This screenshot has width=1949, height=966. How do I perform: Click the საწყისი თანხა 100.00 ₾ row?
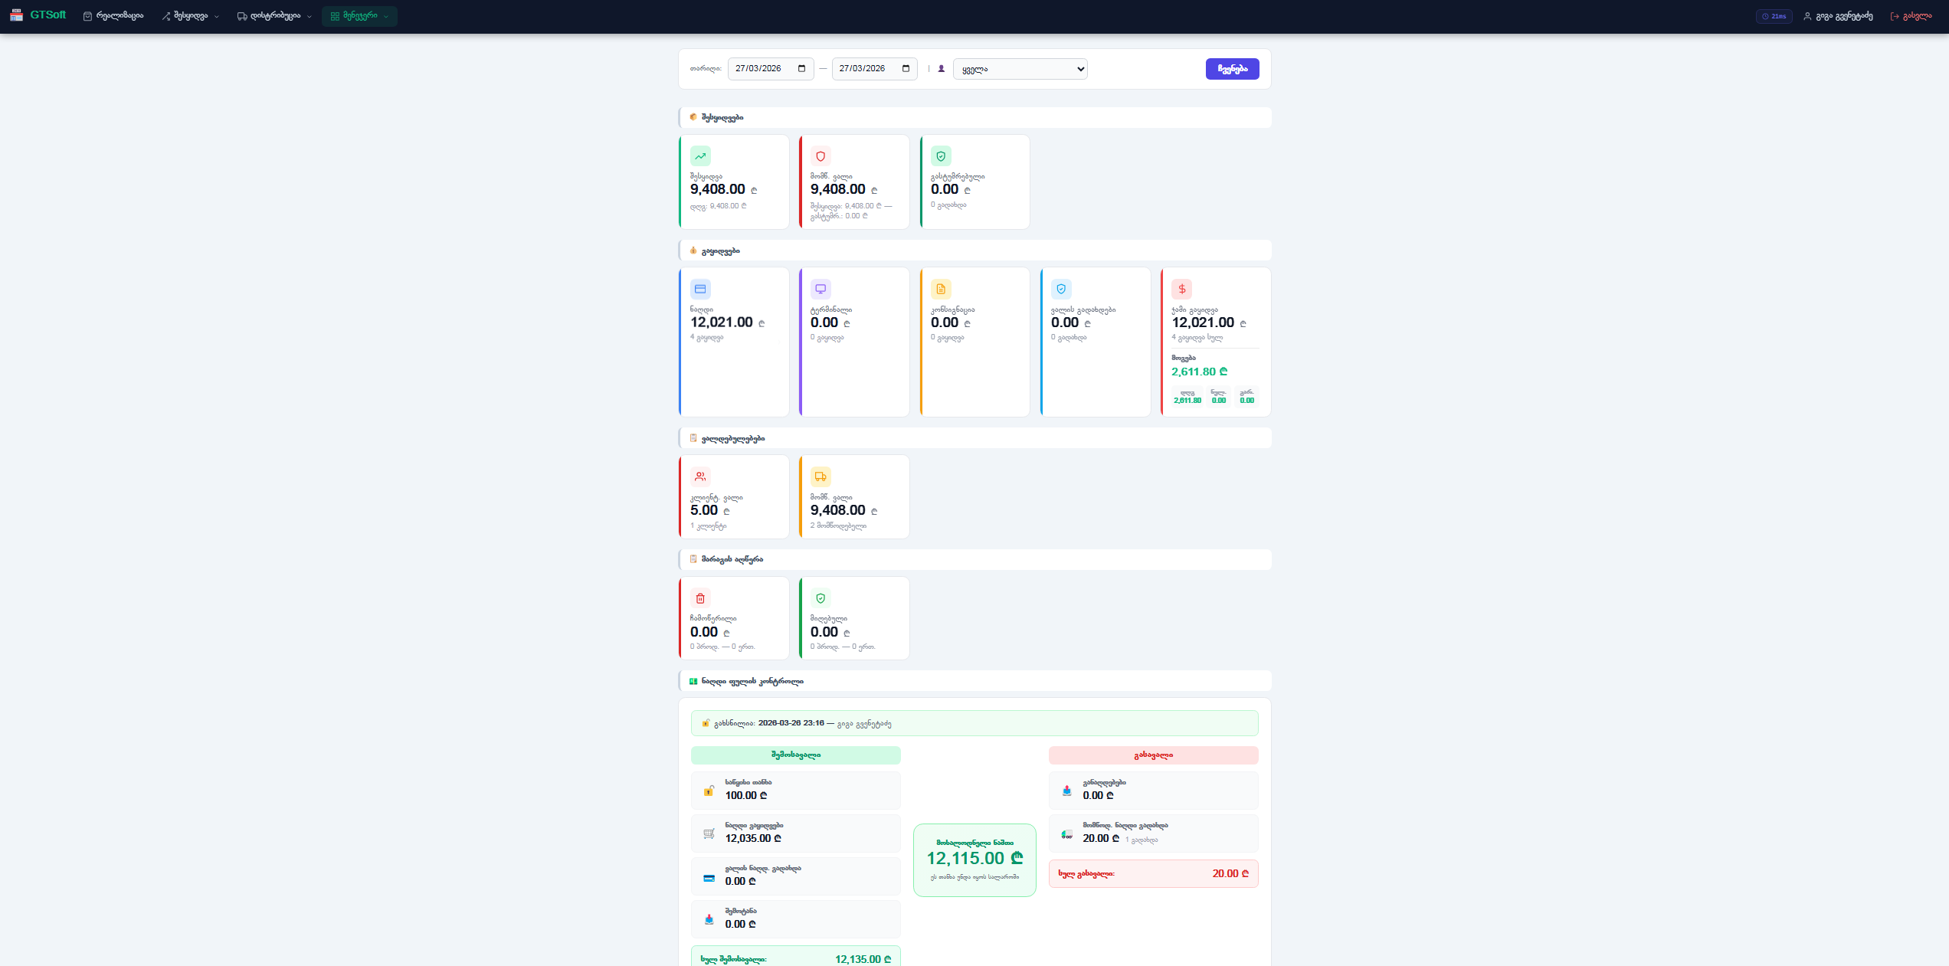pos(796,791)
